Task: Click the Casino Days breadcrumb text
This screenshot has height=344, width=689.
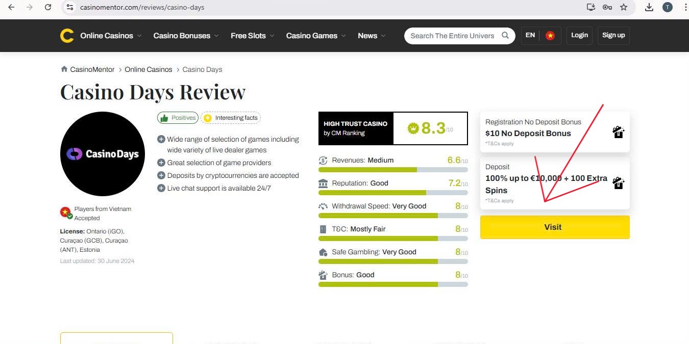Action: tap(202, 69)
